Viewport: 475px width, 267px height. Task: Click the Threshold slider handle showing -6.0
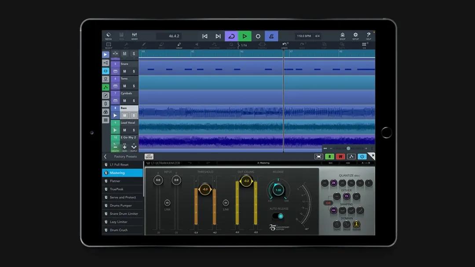coord(205,190)
